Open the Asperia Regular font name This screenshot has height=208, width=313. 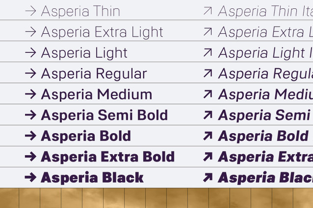pyautogui.click(x=94, y=74)
